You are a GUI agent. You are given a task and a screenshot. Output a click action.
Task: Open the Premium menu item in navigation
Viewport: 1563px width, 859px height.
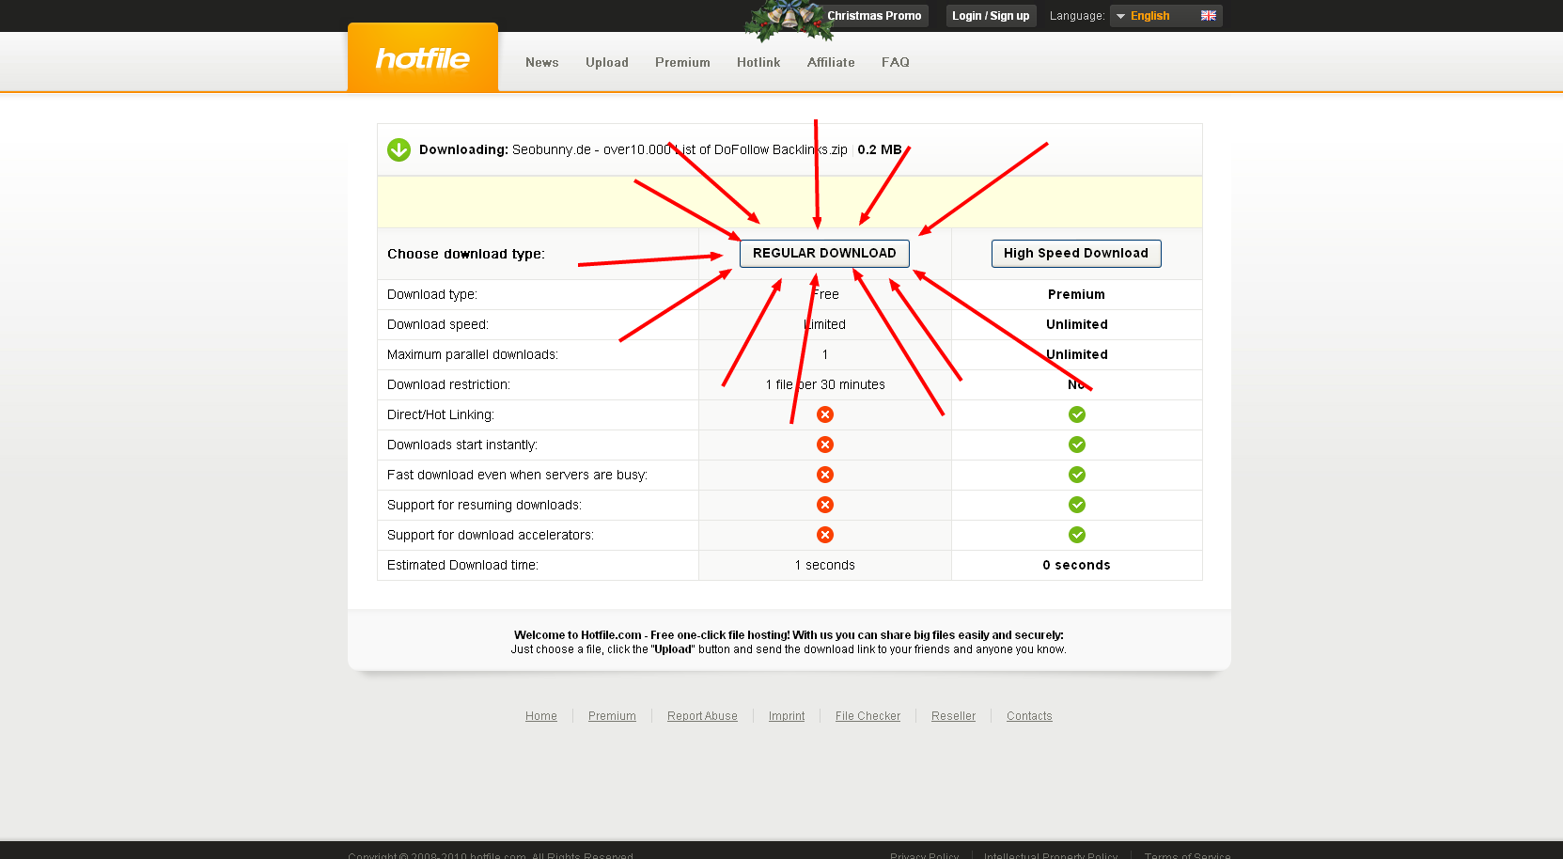click(682, 62)
